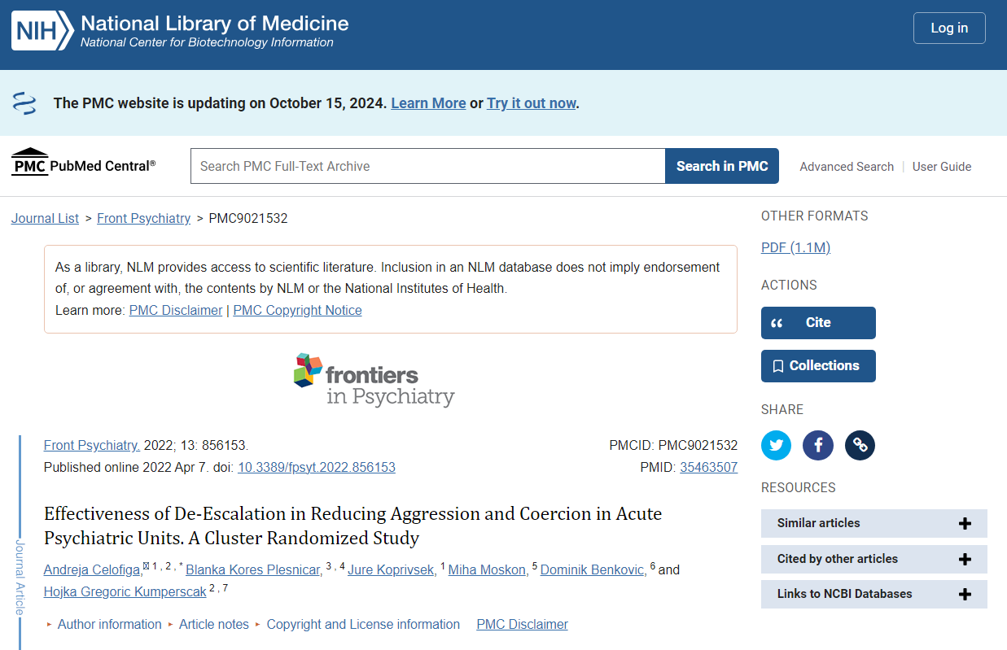Image resolution: width=1007 pixels, height=650 pixels.
Task: Open the User Guide
Action: click(942, 166)
